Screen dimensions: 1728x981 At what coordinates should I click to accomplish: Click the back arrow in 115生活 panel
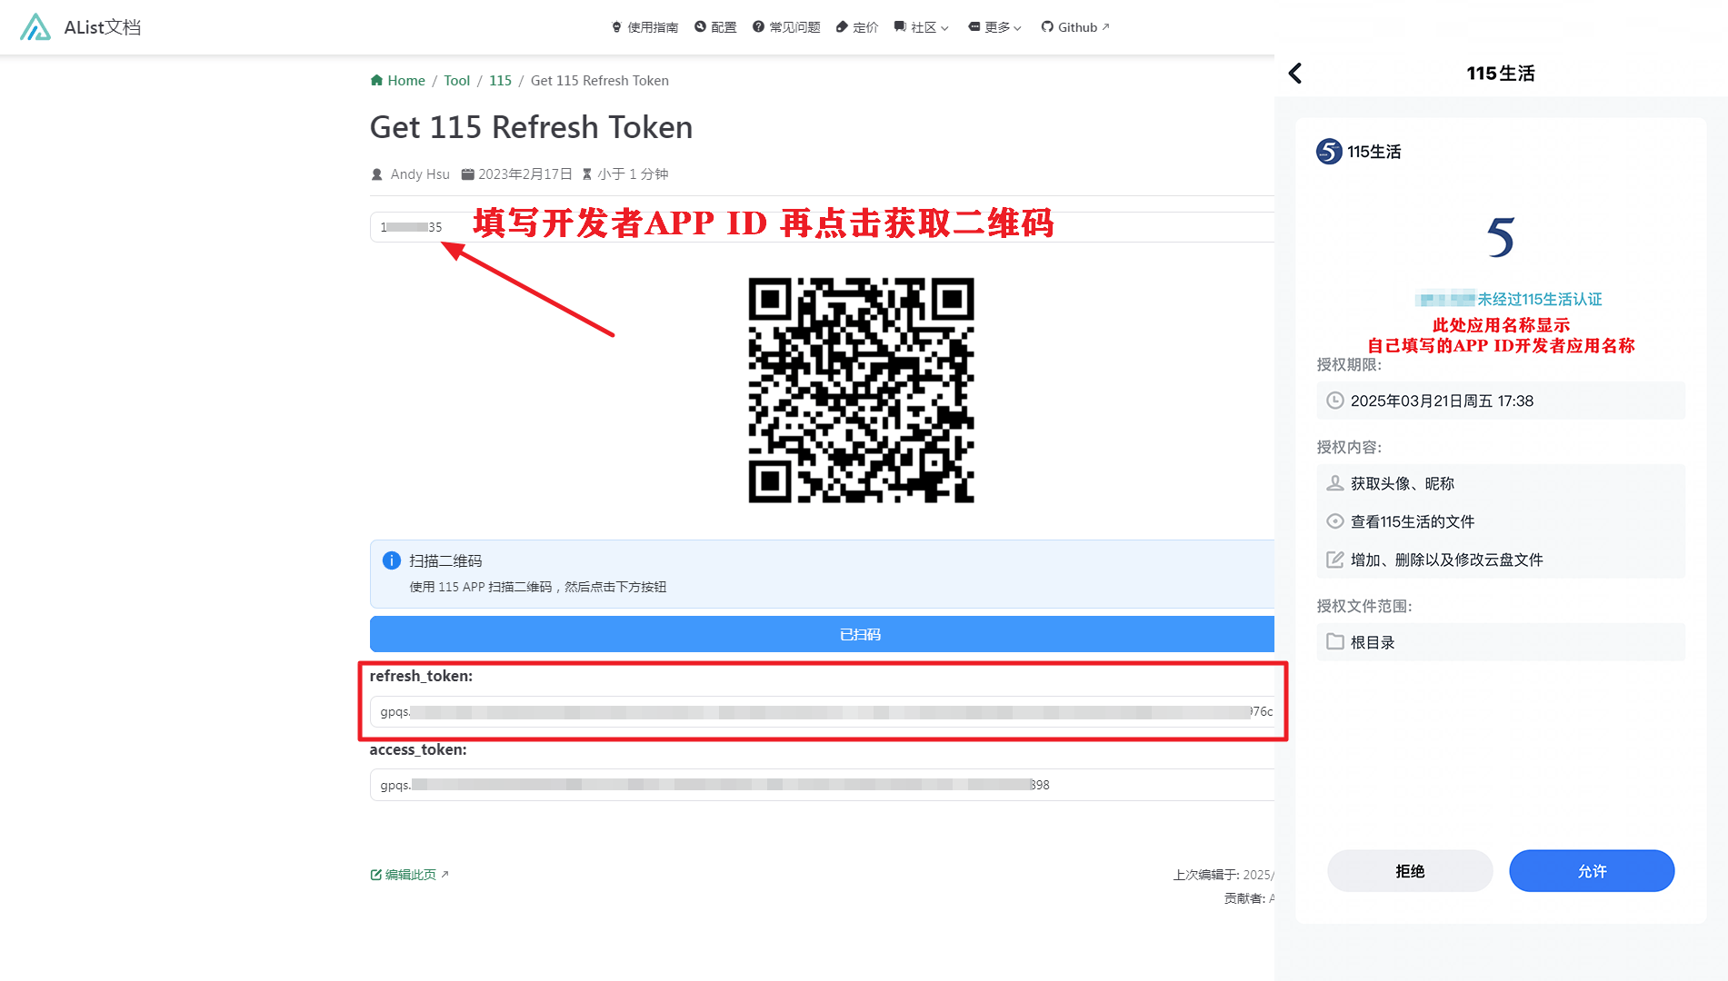pos(1295,74)
